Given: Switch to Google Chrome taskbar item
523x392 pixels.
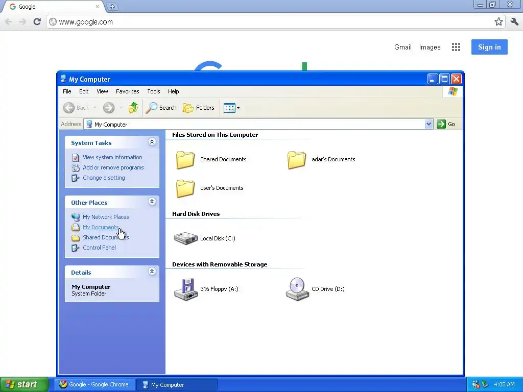Looking at the screenshot, I should [x=94, y=385].
